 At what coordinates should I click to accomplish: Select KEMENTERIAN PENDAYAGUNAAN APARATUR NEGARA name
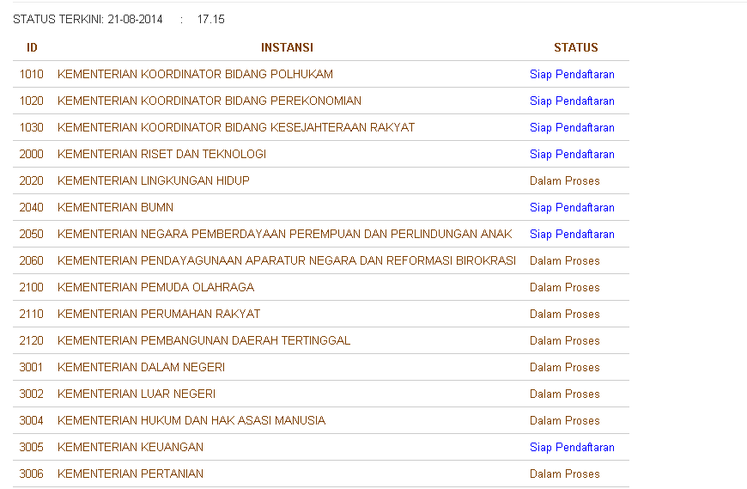point(287,261)
